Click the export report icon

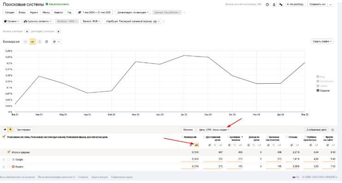[274, 4]
